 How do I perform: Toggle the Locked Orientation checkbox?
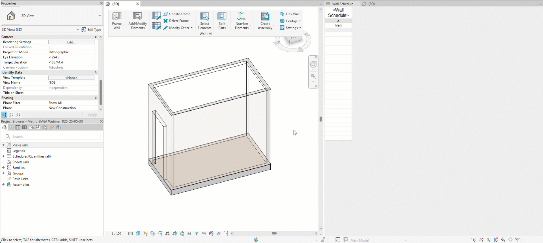(x=51, y=47)
